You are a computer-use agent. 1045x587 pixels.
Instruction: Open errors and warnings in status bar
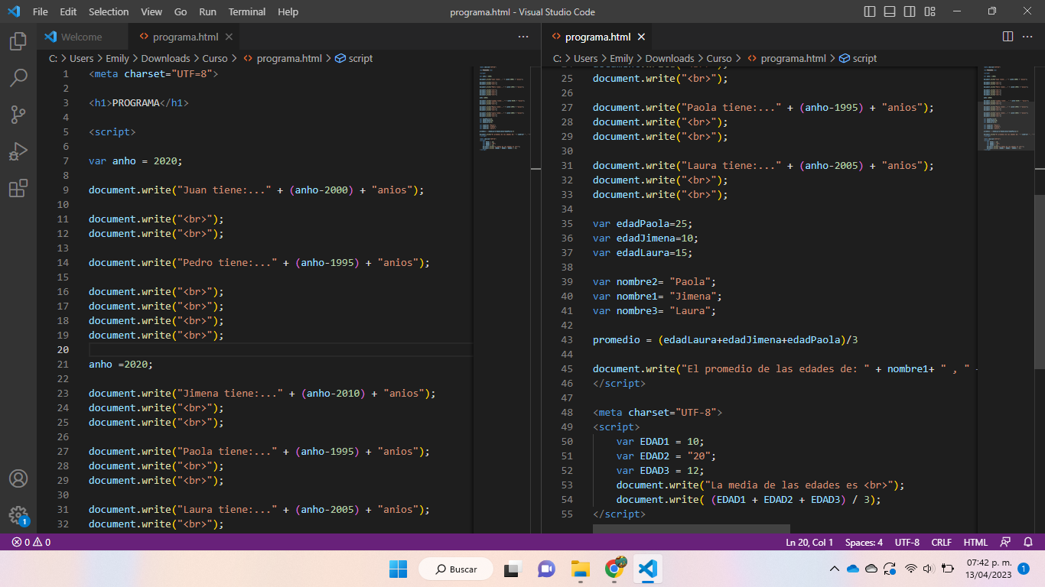point(31,542)
